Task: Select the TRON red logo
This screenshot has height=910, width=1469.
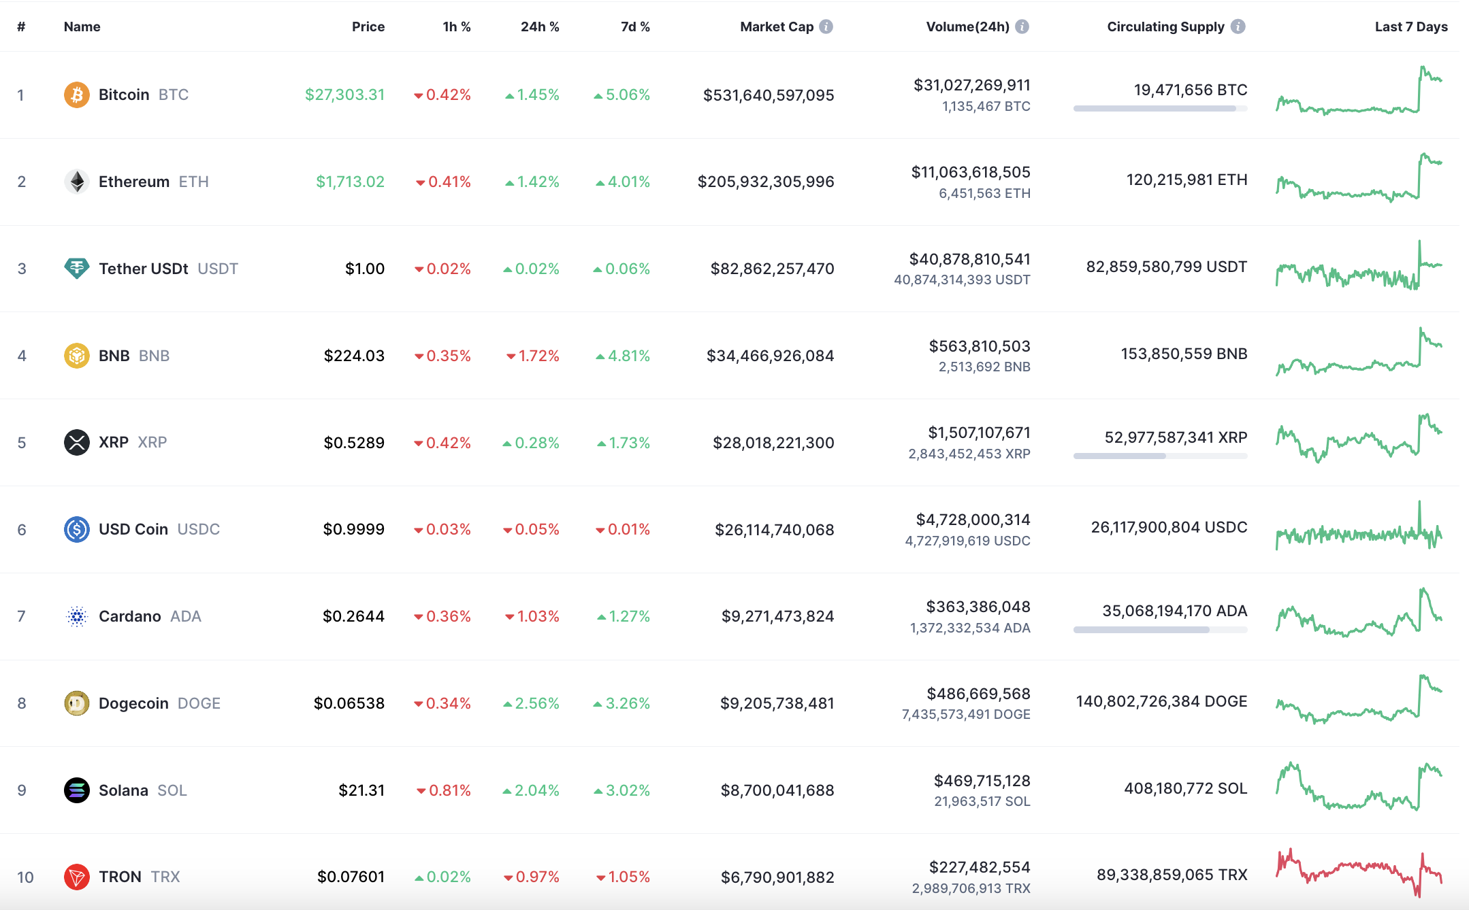Action: (x=76, y=877)
